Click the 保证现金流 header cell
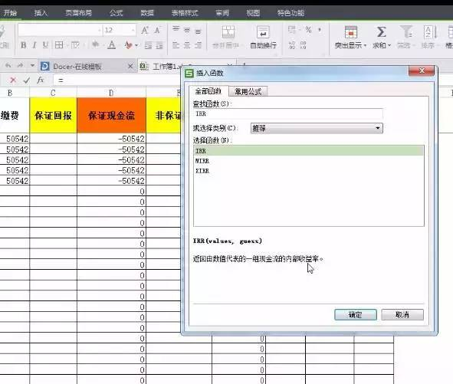This screenshot has height=384, width=453. pos(111,116)
